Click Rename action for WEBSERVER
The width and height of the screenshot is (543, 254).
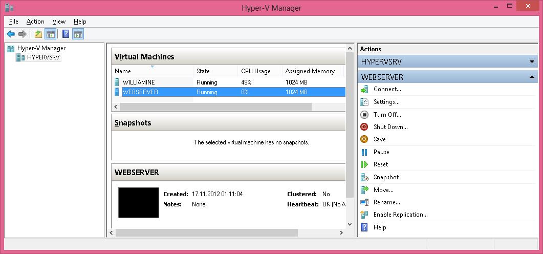tap(386, 202)
